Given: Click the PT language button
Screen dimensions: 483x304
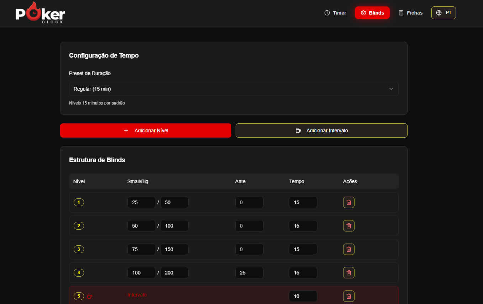Looking at the screenshot, I should pos(443,13).
